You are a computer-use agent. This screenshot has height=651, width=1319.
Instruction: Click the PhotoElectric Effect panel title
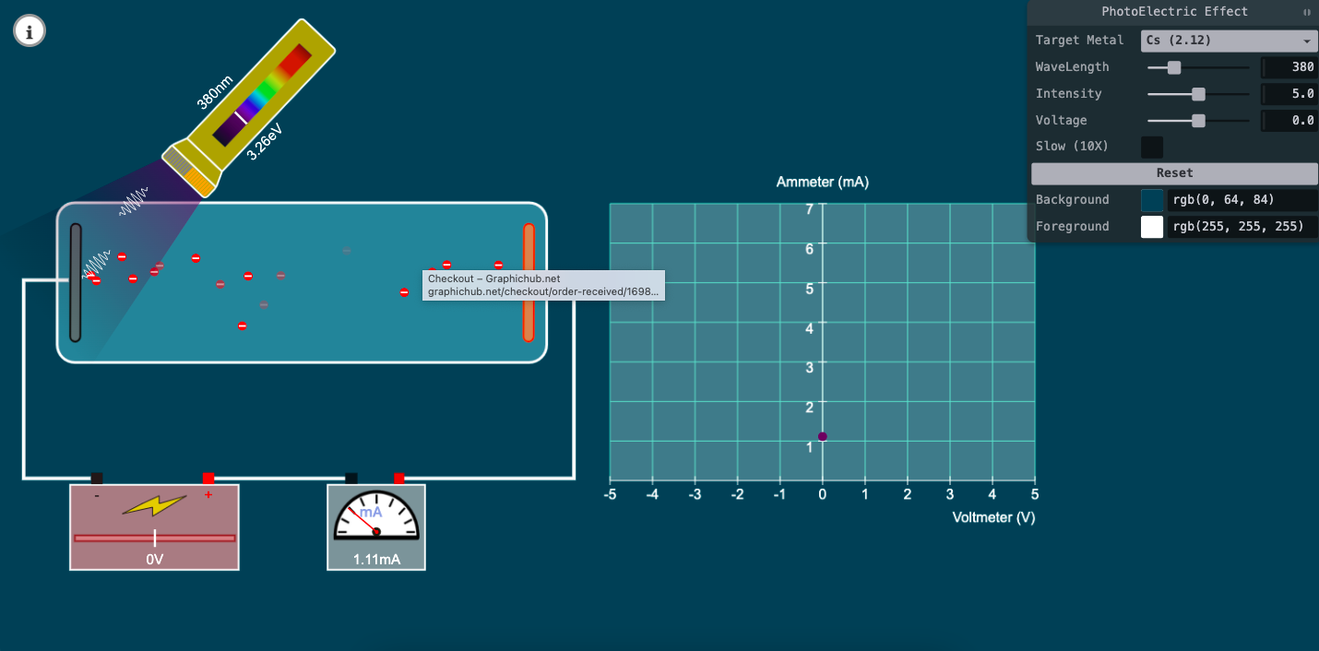(x=1174, y=12)
